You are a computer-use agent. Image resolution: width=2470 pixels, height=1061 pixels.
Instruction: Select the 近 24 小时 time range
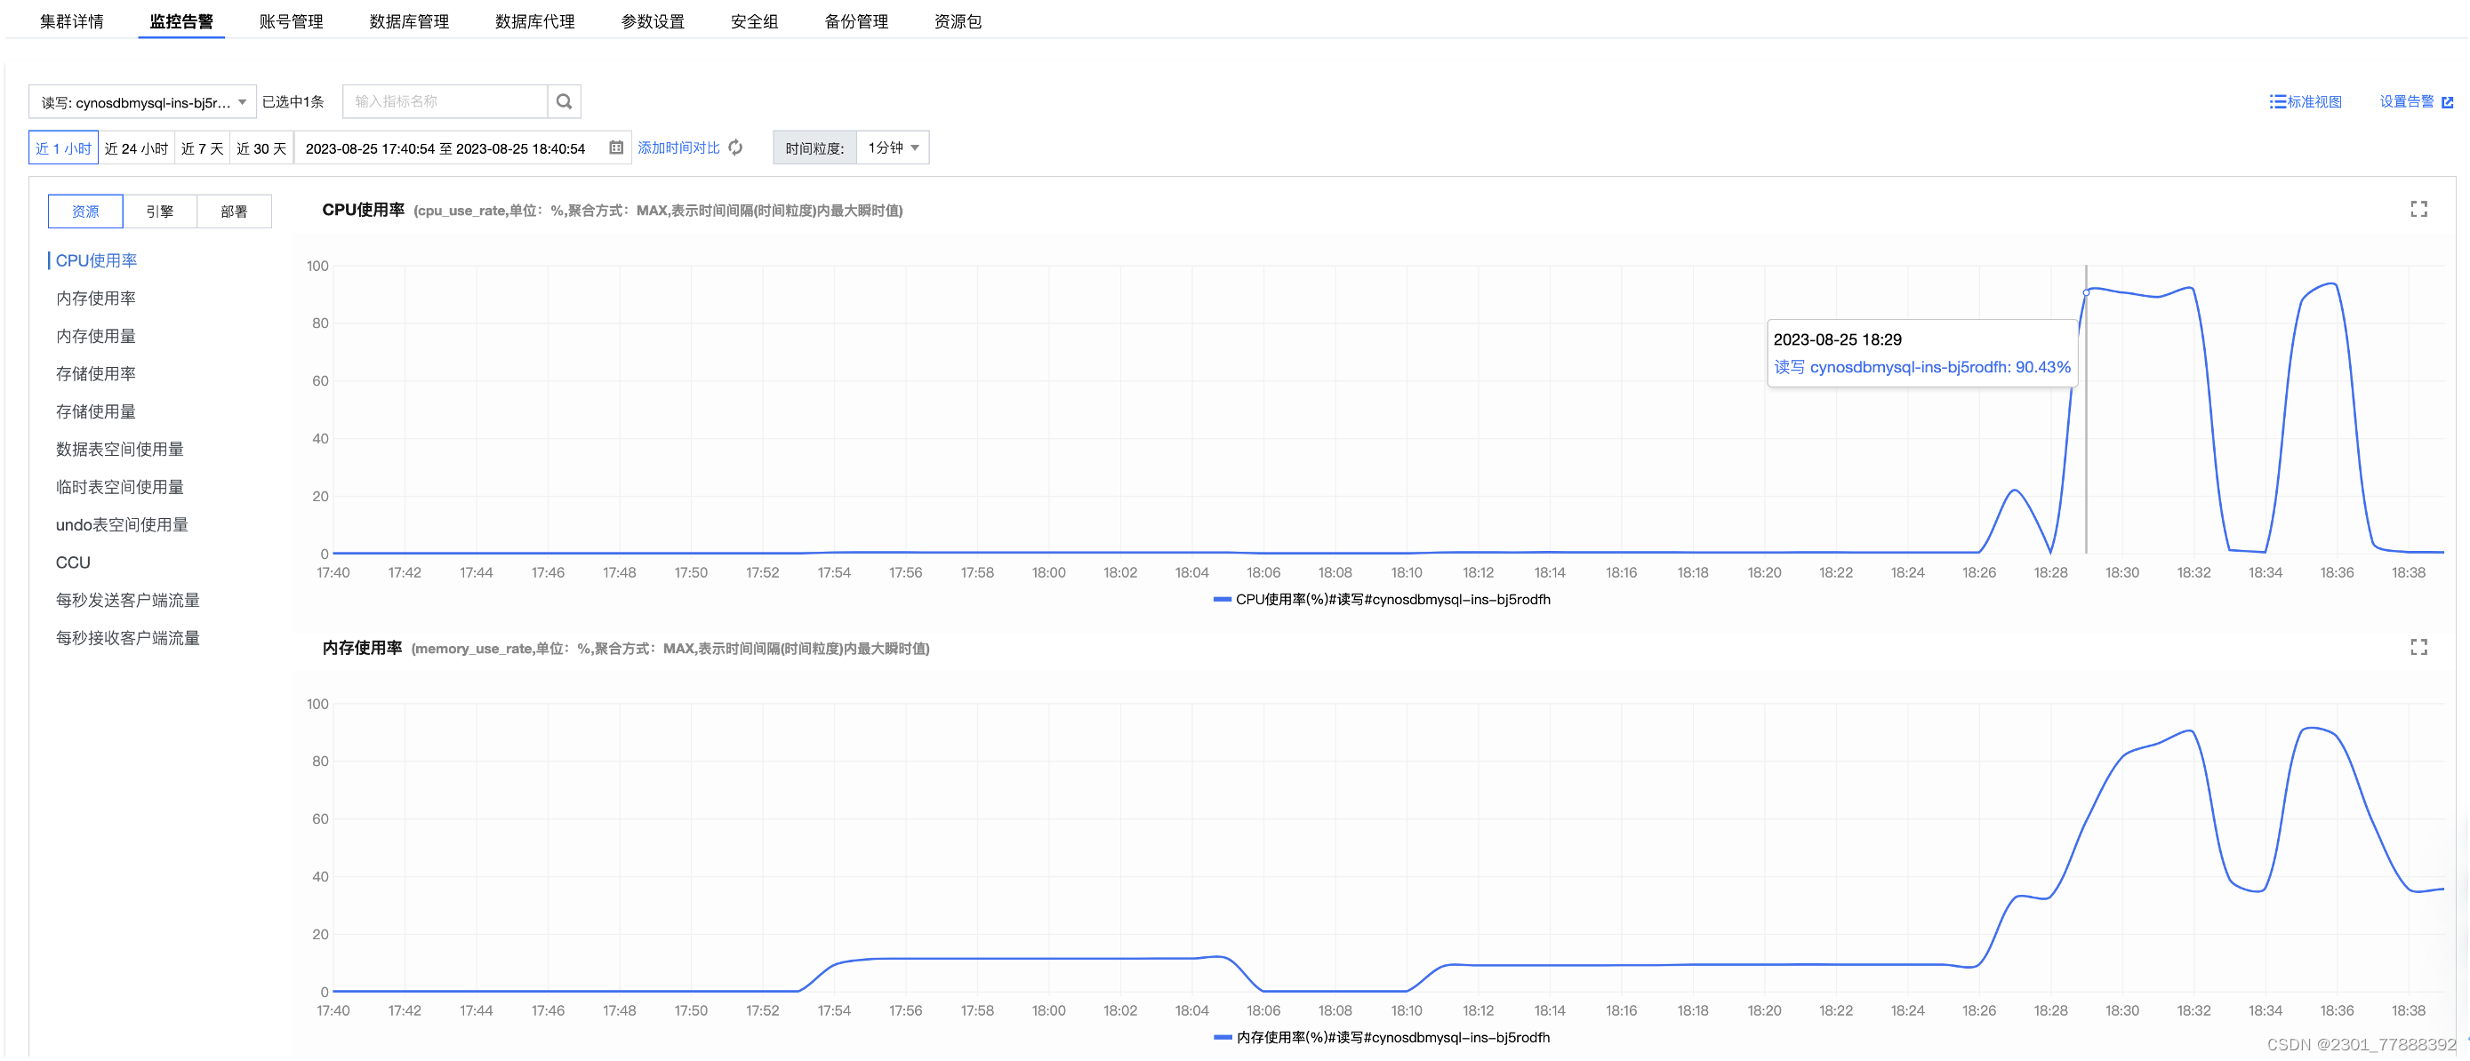click(x=136, y=148)
